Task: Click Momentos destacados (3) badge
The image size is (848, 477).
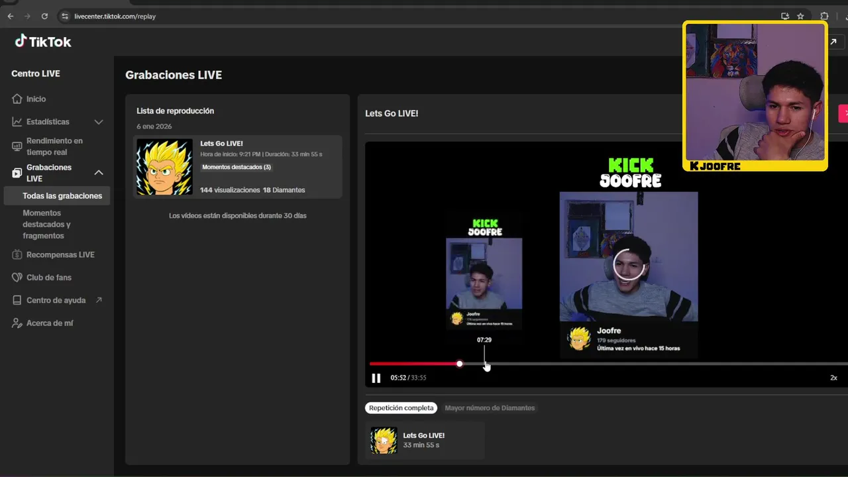Action: 237,167
